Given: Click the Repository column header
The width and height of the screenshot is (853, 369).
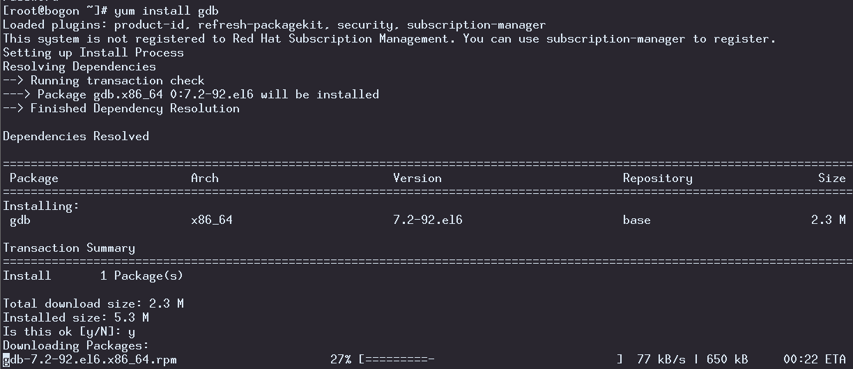Looking at the screenshot, I should pos(658,179).
